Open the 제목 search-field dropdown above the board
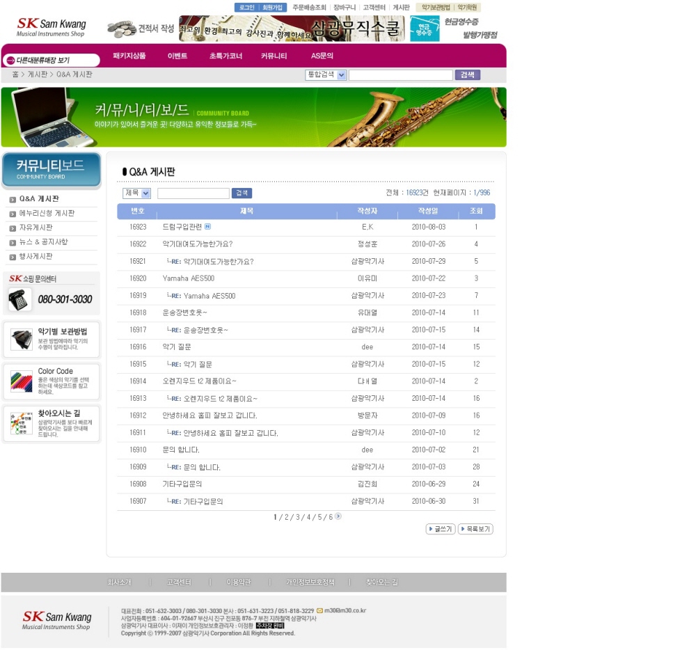This screenshot has height=650, width=696. tap(145, 193)
